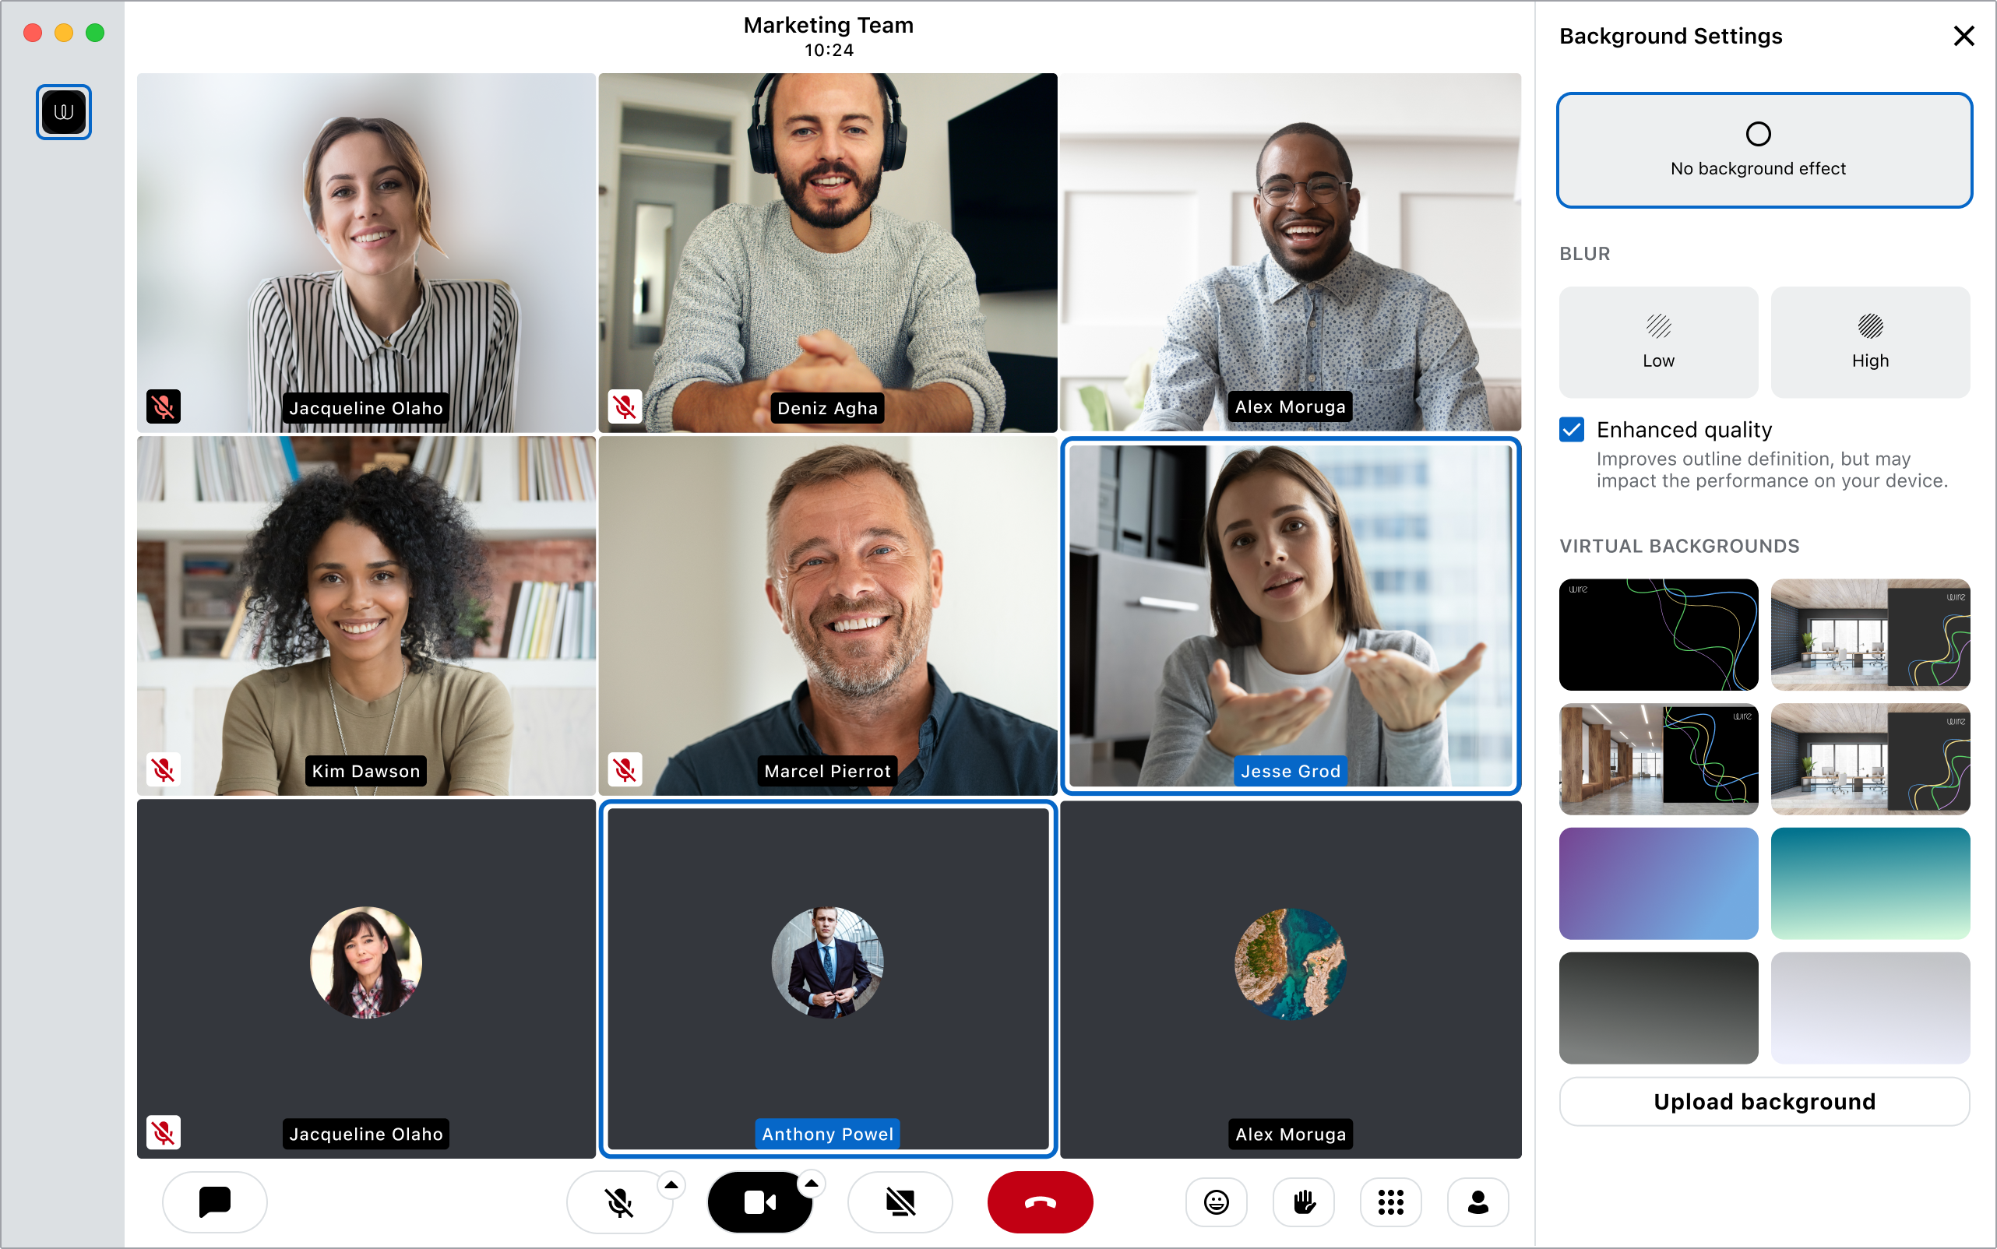This screenshot has height=1249, width=1997.
Task: Click the Marcel Pierrot name label
Action: coord(827,771)
